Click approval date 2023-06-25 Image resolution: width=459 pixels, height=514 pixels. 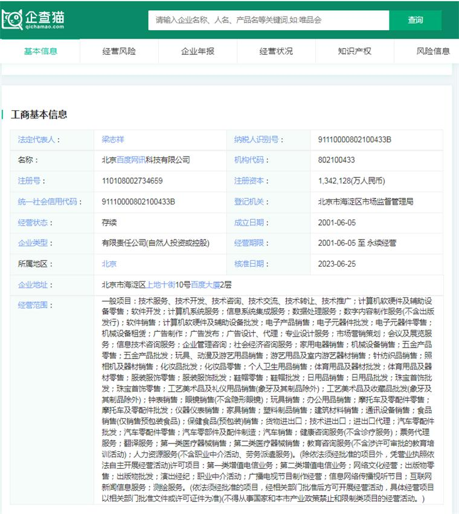337,264
